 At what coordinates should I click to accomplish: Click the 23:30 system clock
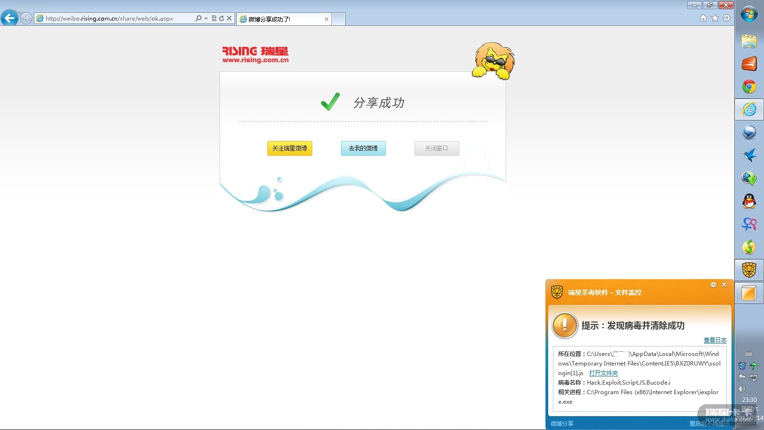point(749,400)
